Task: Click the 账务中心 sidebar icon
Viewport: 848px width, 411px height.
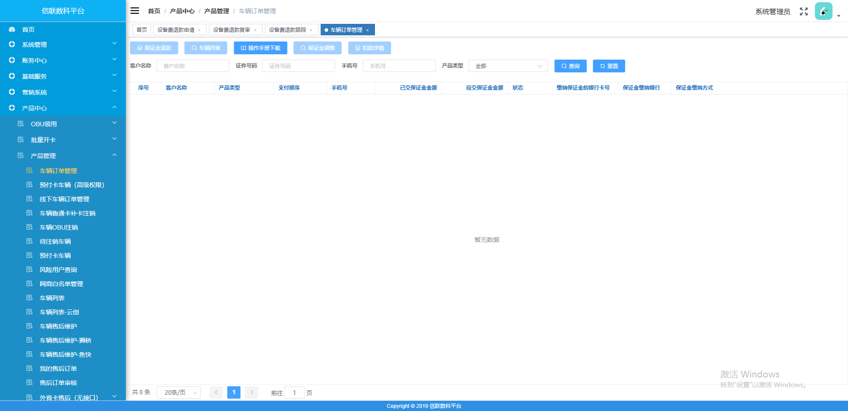Action: click(12, 60)
